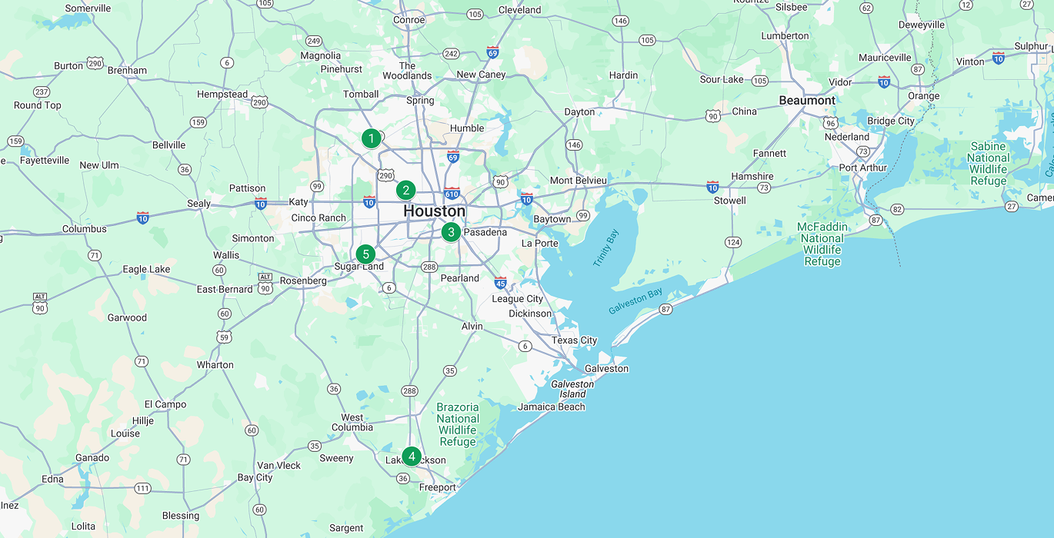Click the Trinity Bay water label
The height and width of the screenshot is (538, 1054).
605,248
